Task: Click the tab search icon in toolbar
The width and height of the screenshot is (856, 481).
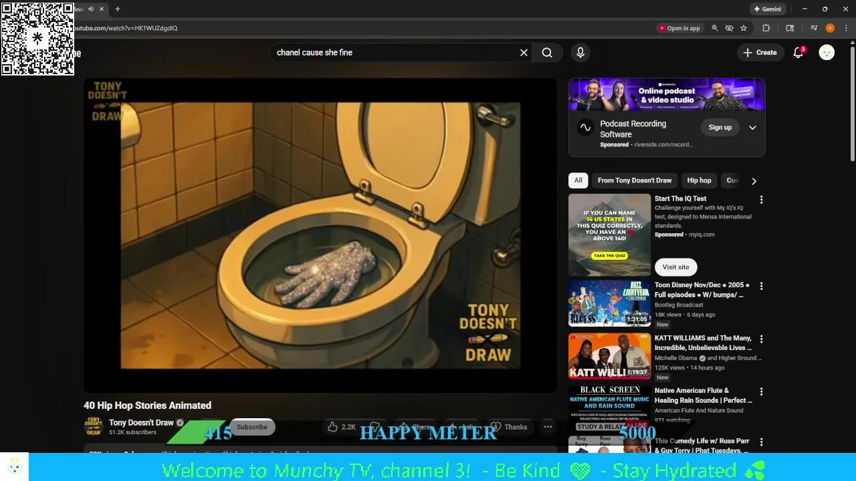Action: 790,28
